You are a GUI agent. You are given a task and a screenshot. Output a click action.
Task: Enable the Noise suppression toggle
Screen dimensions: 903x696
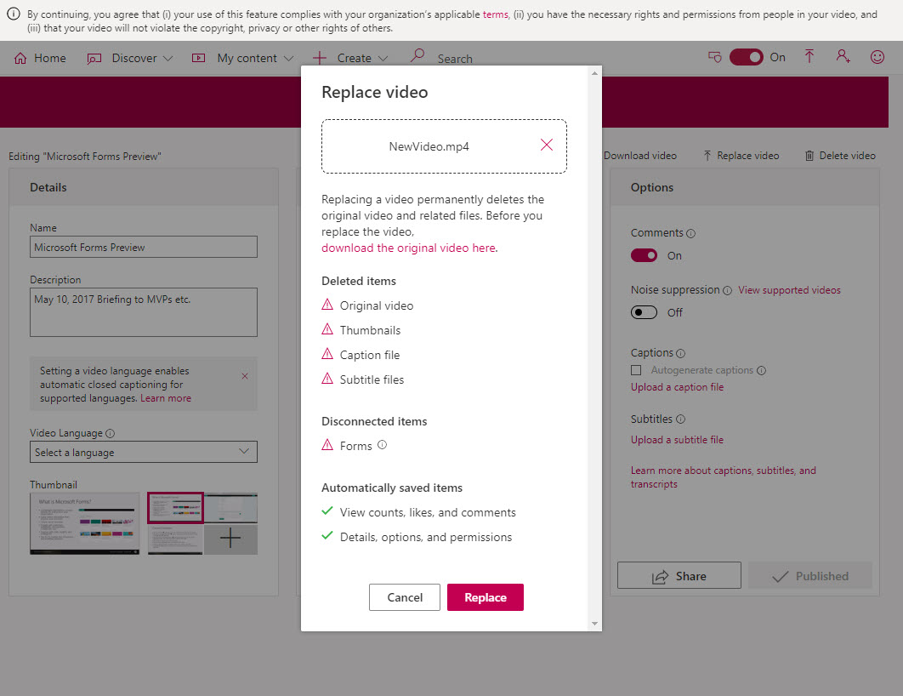(x=644, y=312)
